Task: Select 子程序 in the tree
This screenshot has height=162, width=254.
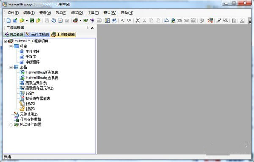Action: (31, 57)
